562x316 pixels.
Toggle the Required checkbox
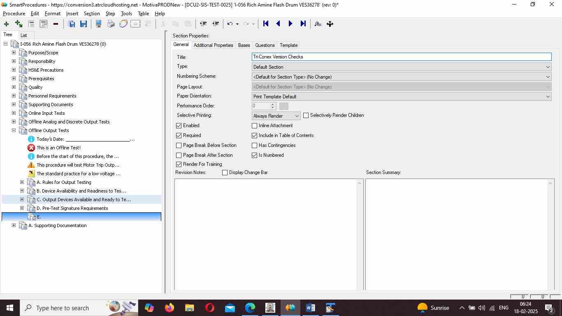click(179, 135)
